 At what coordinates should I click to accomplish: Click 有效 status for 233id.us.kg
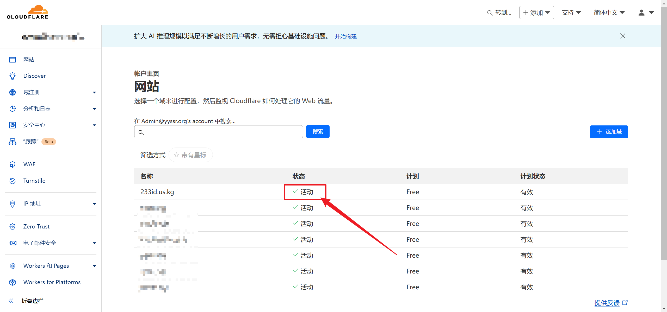pos(527,192)
